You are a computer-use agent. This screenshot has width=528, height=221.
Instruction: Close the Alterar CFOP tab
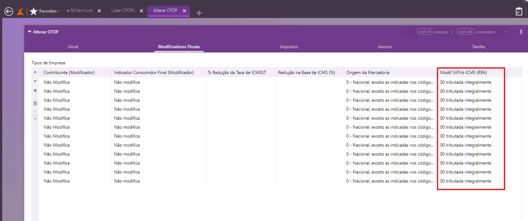click(184, 11)
